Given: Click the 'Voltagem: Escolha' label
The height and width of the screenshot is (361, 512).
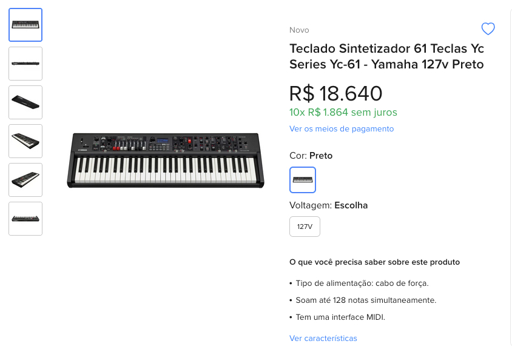Looking at the screenshot, I should (x=328, y=205).
